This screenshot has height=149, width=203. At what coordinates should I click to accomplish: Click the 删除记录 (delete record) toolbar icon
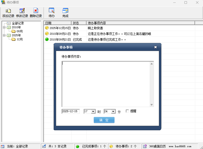point(36,11)
